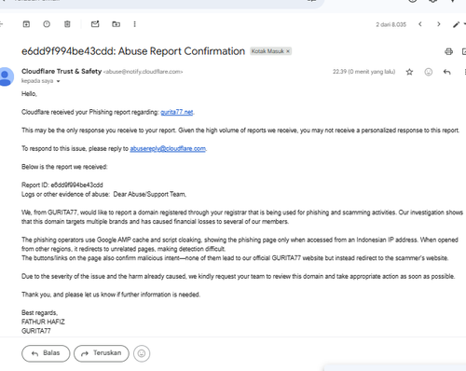Click the Report ID line text
The image size is (466, 371).
62,185
